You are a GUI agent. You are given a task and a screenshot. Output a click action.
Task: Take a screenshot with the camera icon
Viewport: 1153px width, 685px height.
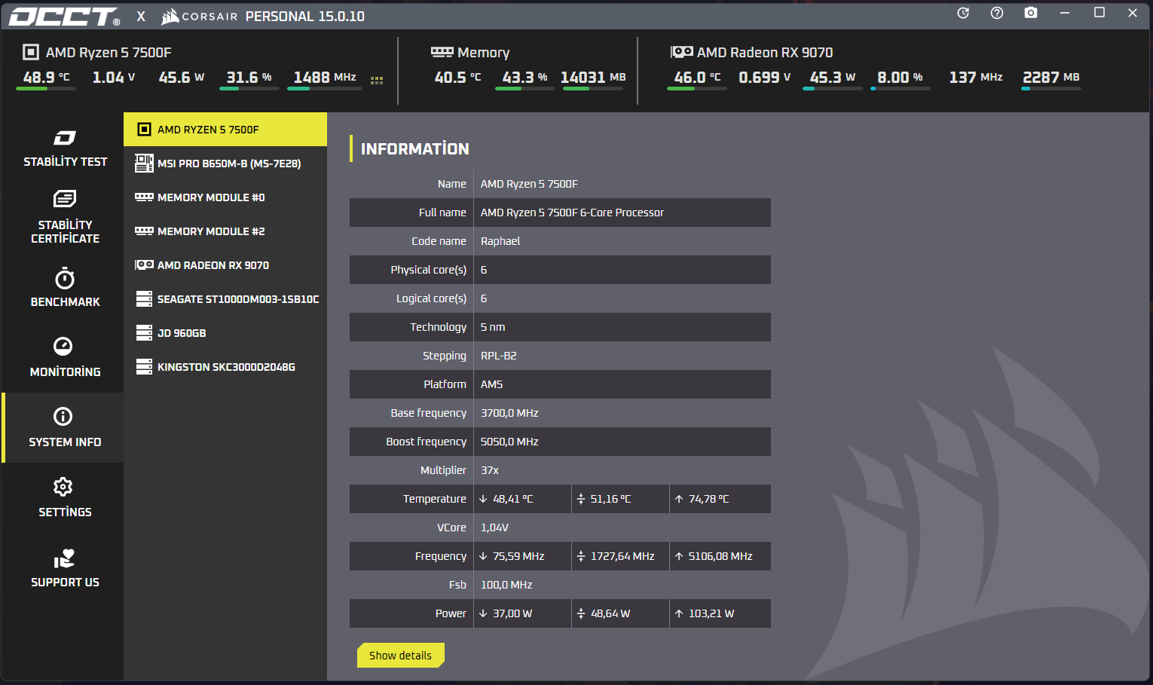tap(1031, 13)
